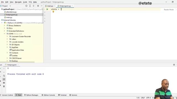Close the main.py editor tab
This screenshot has width=177, height=99.
[54, 6]
